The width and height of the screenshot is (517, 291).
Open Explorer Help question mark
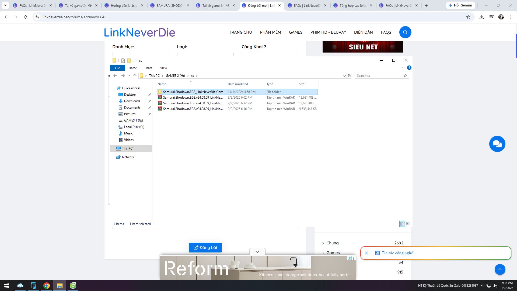[x=409, y=68]
